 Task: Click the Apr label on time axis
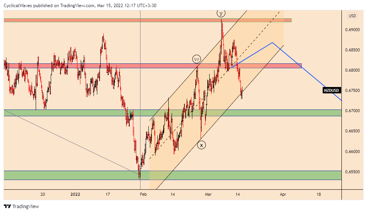tap(283, 194)
